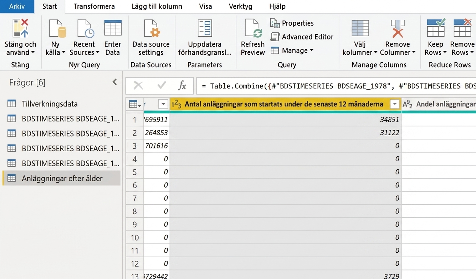
Task: Click the cell with value 264853
Action: coord(157,133)
